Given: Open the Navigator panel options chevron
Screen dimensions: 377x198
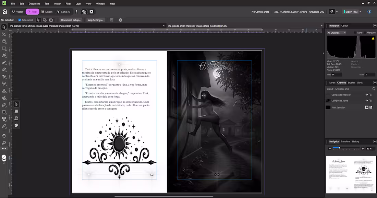Looking at the screenshot, I should (x=375, y=141).
